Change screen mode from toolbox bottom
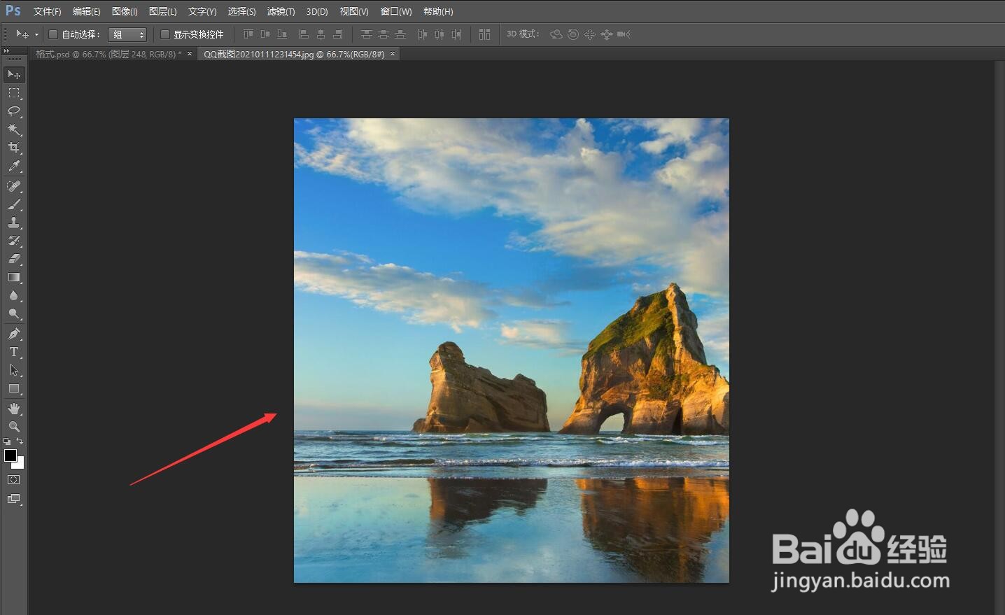Viewport: 1005px width, 615px height. [x=14, y=499]
